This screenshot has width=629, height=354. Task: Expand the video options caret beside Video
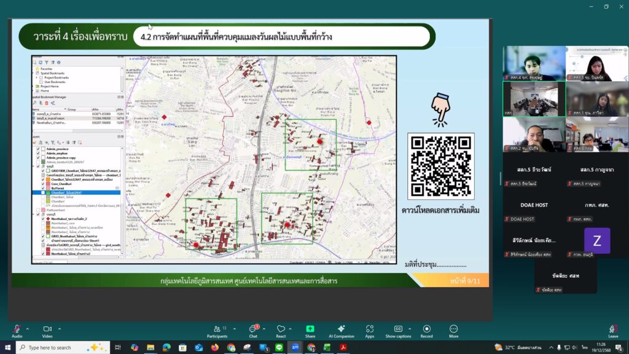point(60,328)
